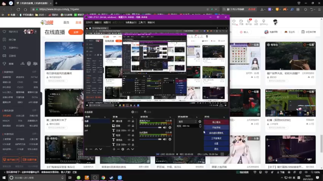Viewport: 323px width, 181px height.
Task: Open OBS from the Windows taskbar
Action: tap(95, 177)
